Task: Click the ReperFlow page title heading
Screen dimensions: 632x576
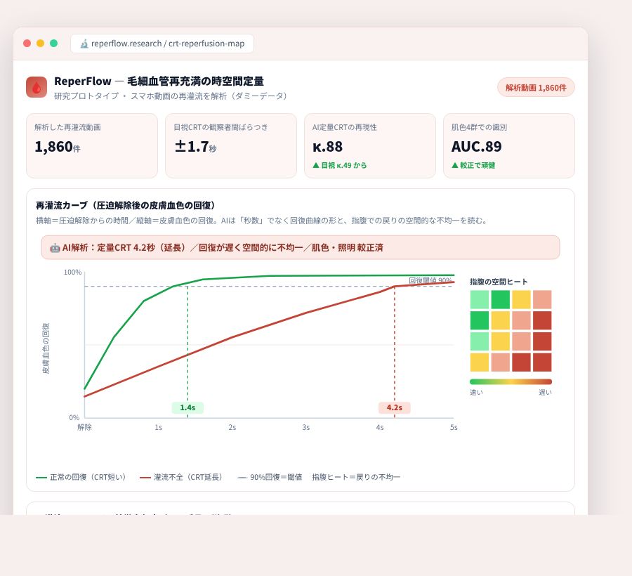Action: coord(159,81)
